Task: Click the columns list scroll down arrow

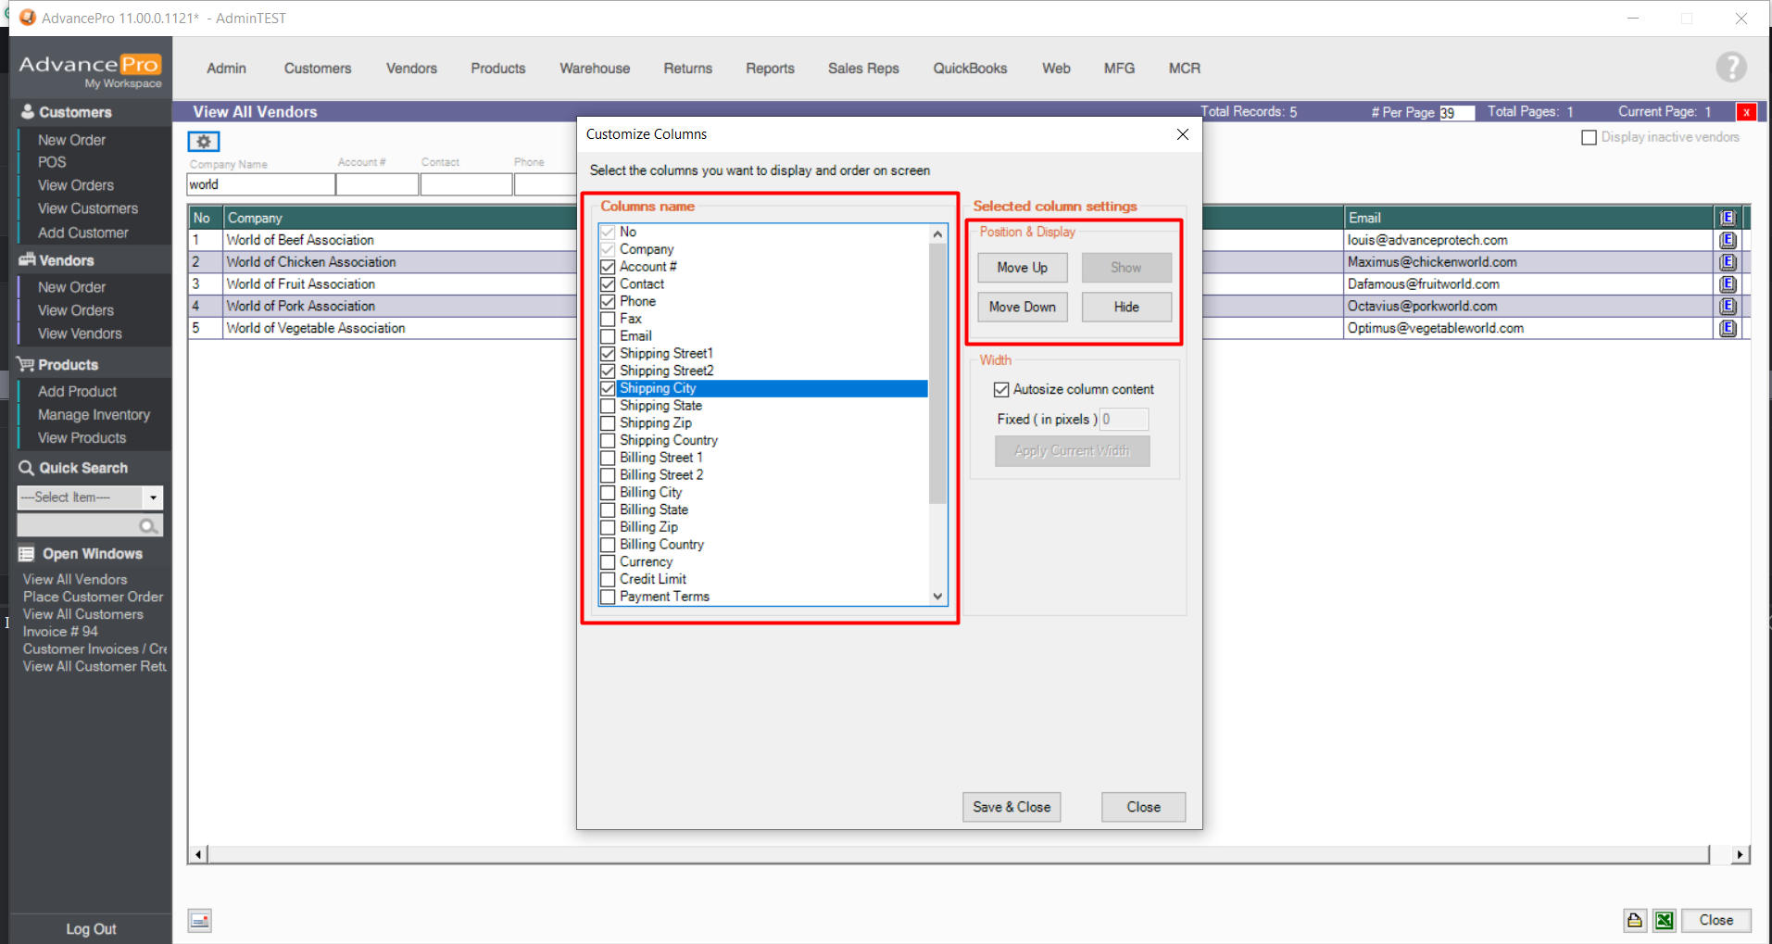Action: coord(937,597)
